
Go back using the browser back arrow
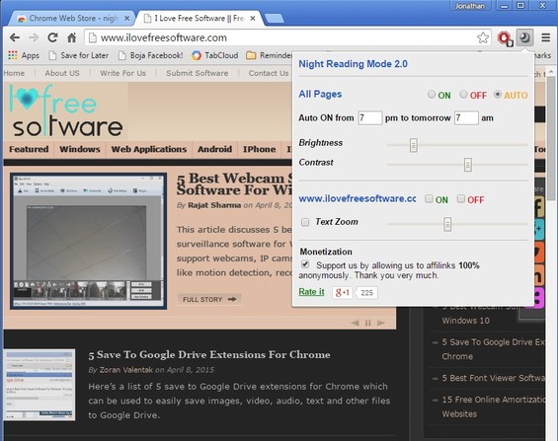[15, 37]
